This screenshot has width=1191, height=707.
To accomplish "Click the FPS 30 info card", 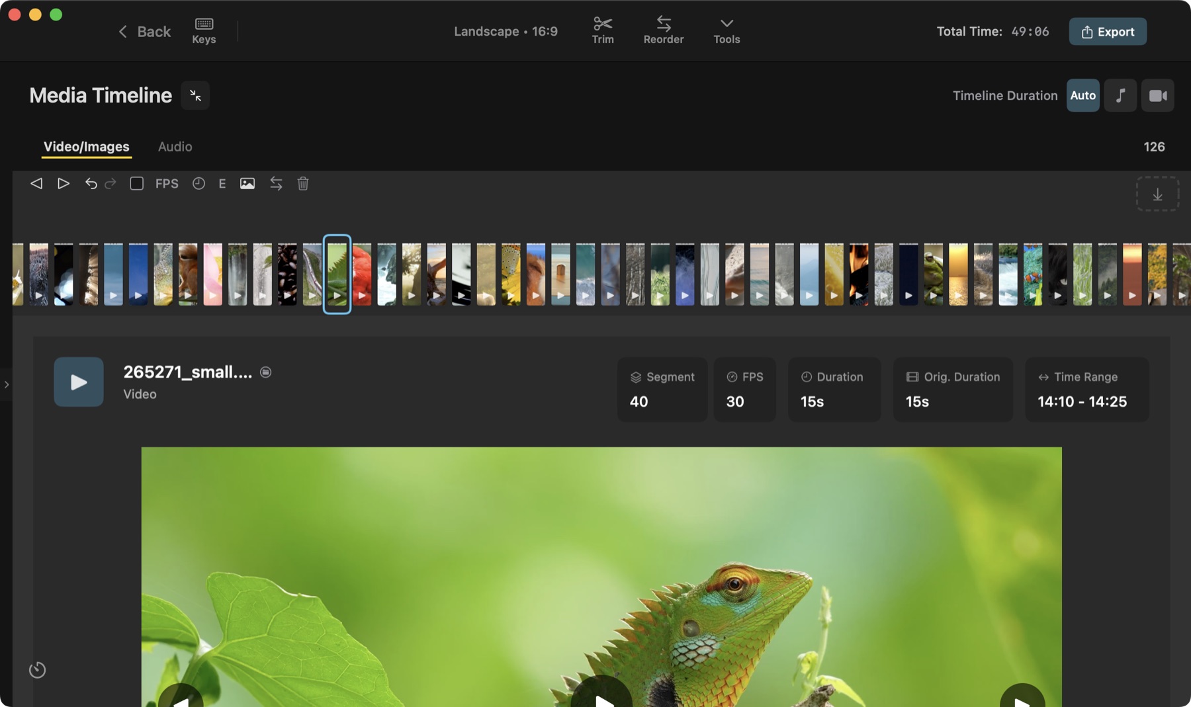I will [744, 390].
